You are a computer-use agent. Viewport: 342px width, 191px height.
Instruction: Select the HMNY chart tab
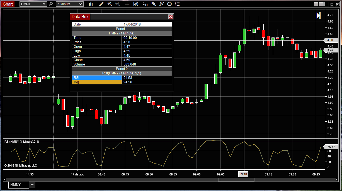point(18,185)
